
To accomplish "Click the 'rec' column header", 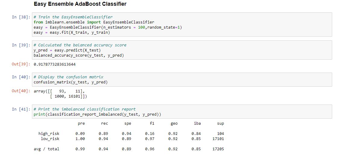I will [105, 123].
